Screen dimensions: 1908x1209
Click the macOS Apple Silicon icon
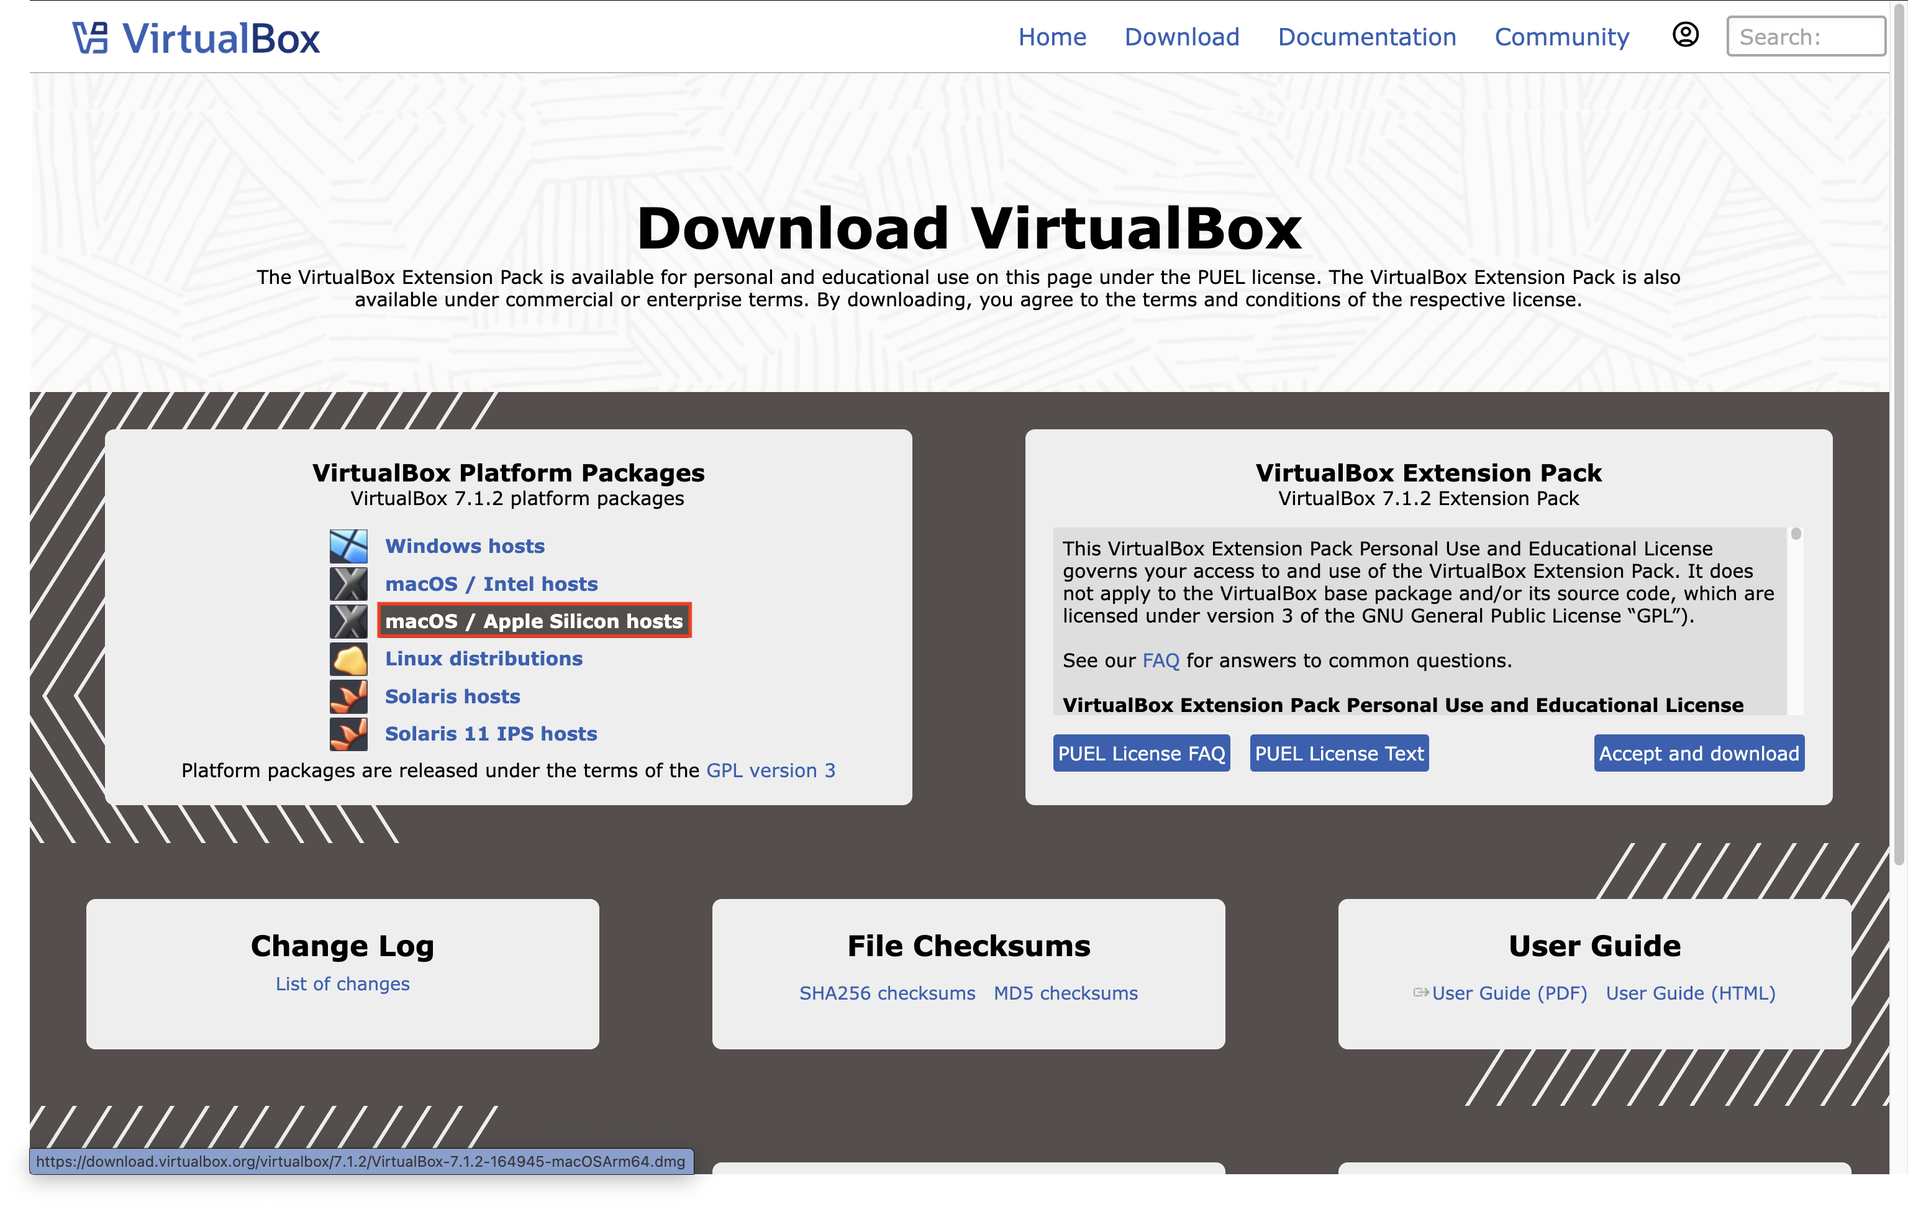coord(348,621)
